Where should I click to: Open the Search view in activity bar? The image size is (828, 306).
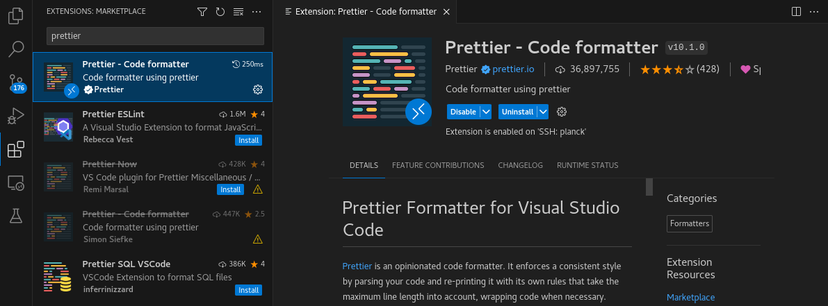pos(16,49)
